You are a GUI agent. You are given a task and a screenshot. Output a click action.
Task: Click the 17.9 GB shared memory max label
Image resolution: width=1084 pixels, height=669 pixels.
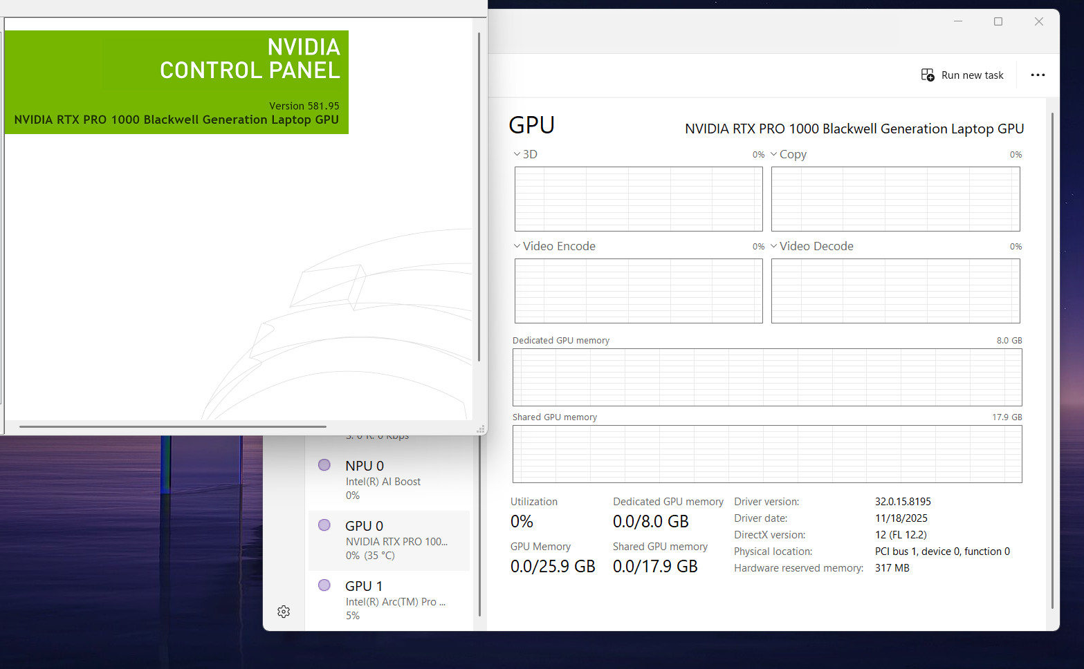[1007, 417]
